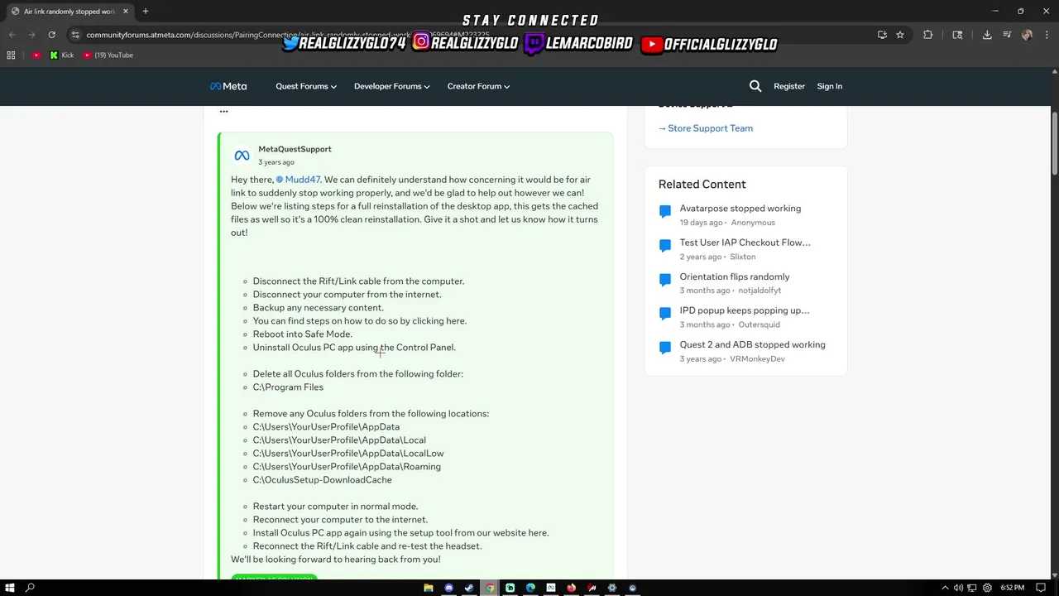This screenshot has height=596, width=1059.
Task: Click the Mudd47 mention link
Action: 298,180
